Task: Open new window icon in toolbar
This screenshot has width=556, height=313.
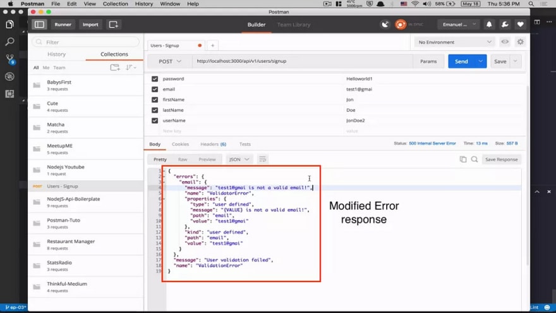Action: pyautogui.click(x=114, y=25)
